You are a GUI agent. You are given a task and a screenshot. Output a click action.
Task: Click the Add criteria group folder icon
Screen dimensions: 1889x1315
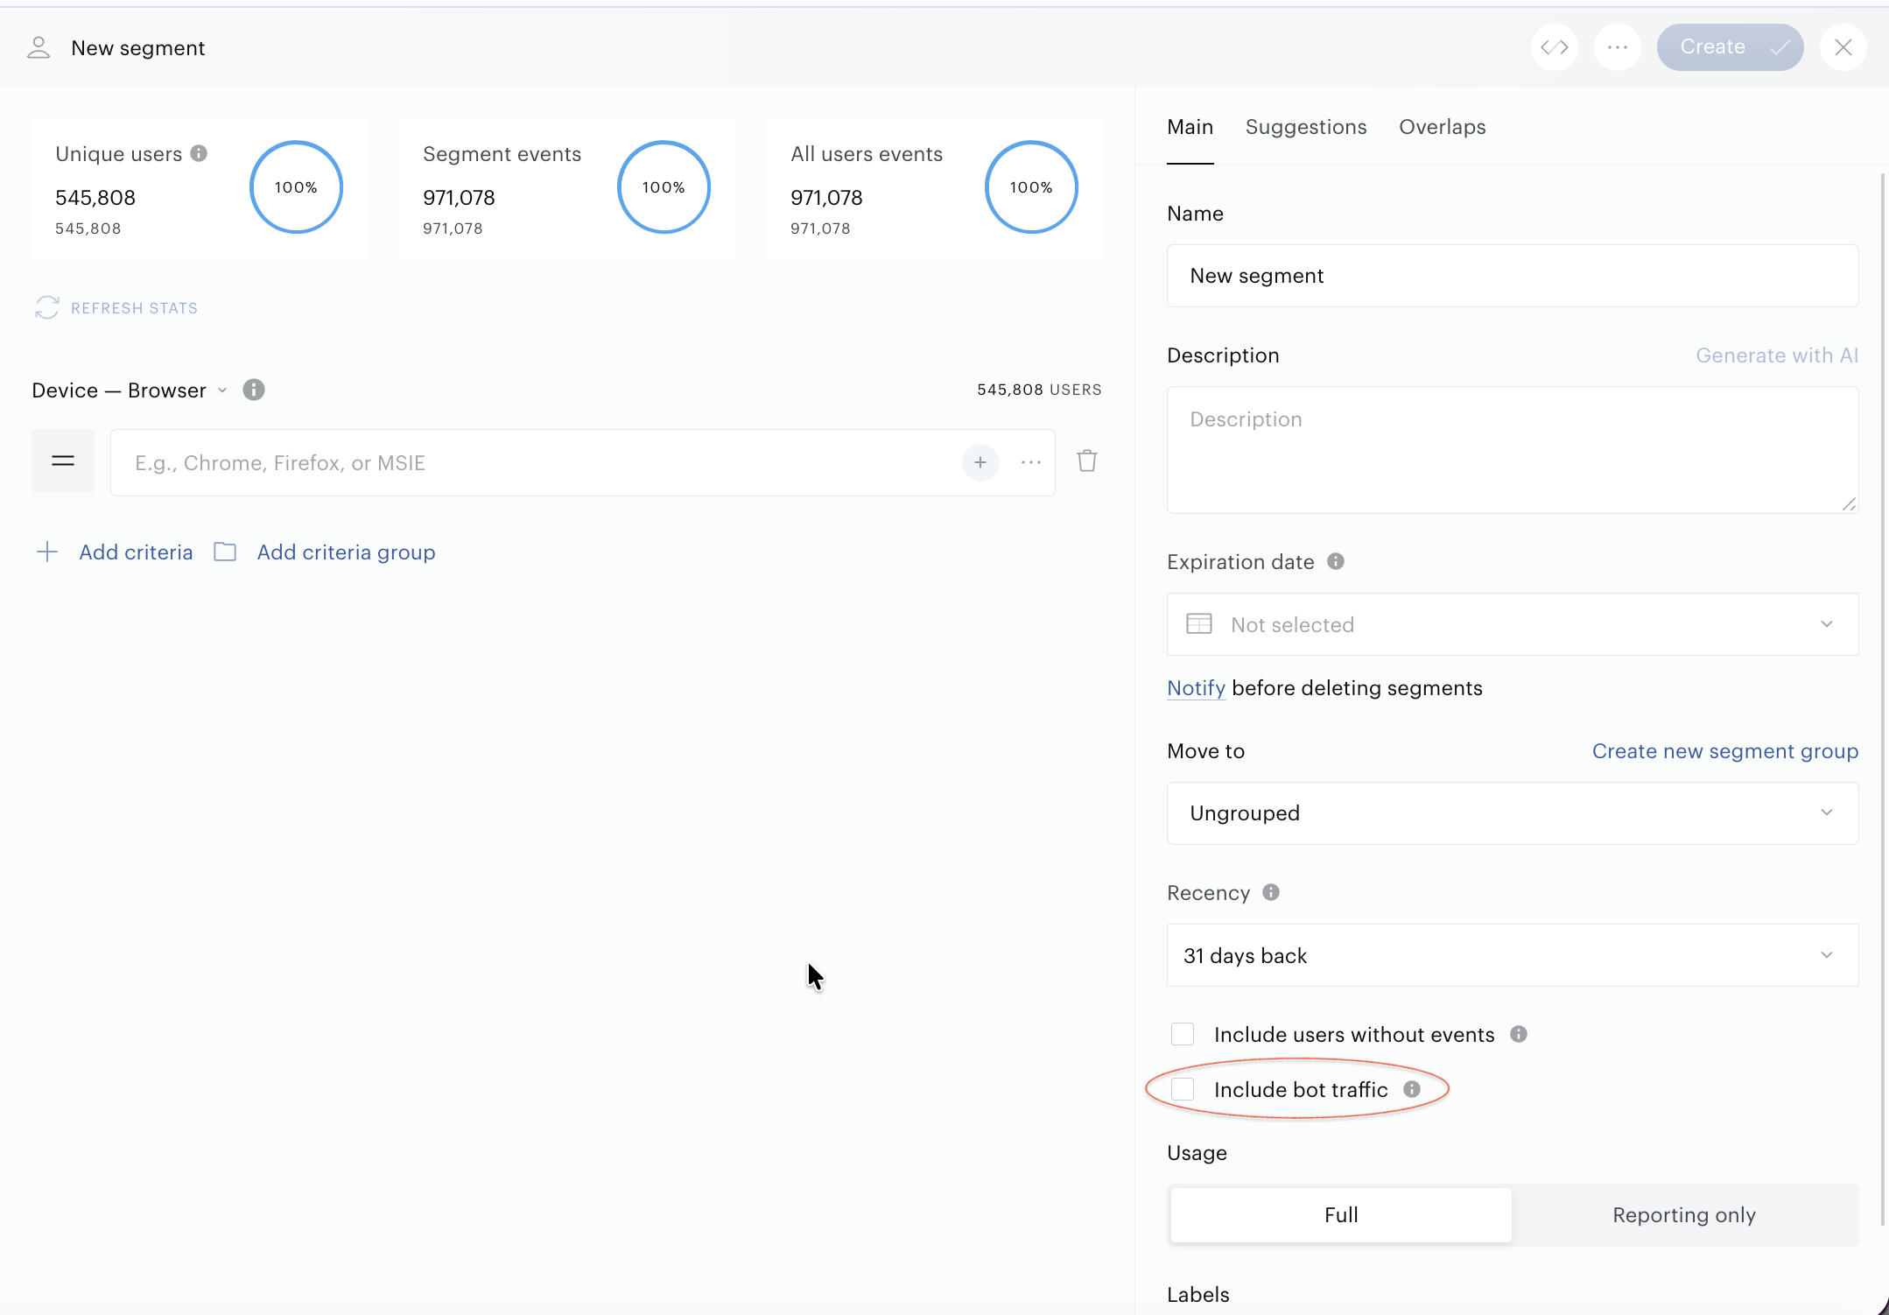225,552
